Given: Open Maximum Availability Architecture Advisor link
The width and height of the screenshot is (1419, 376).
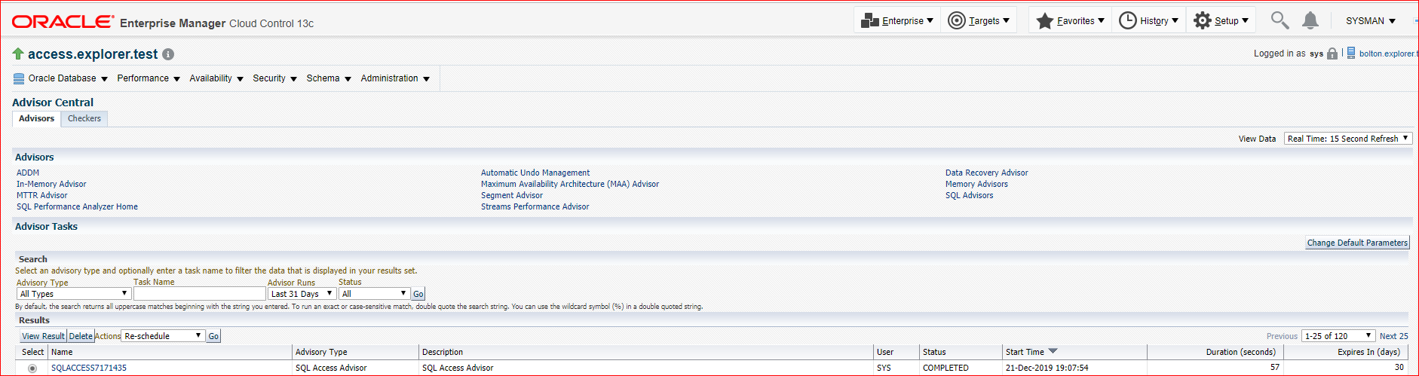Looking at the screenshot, I should [570, 184].
